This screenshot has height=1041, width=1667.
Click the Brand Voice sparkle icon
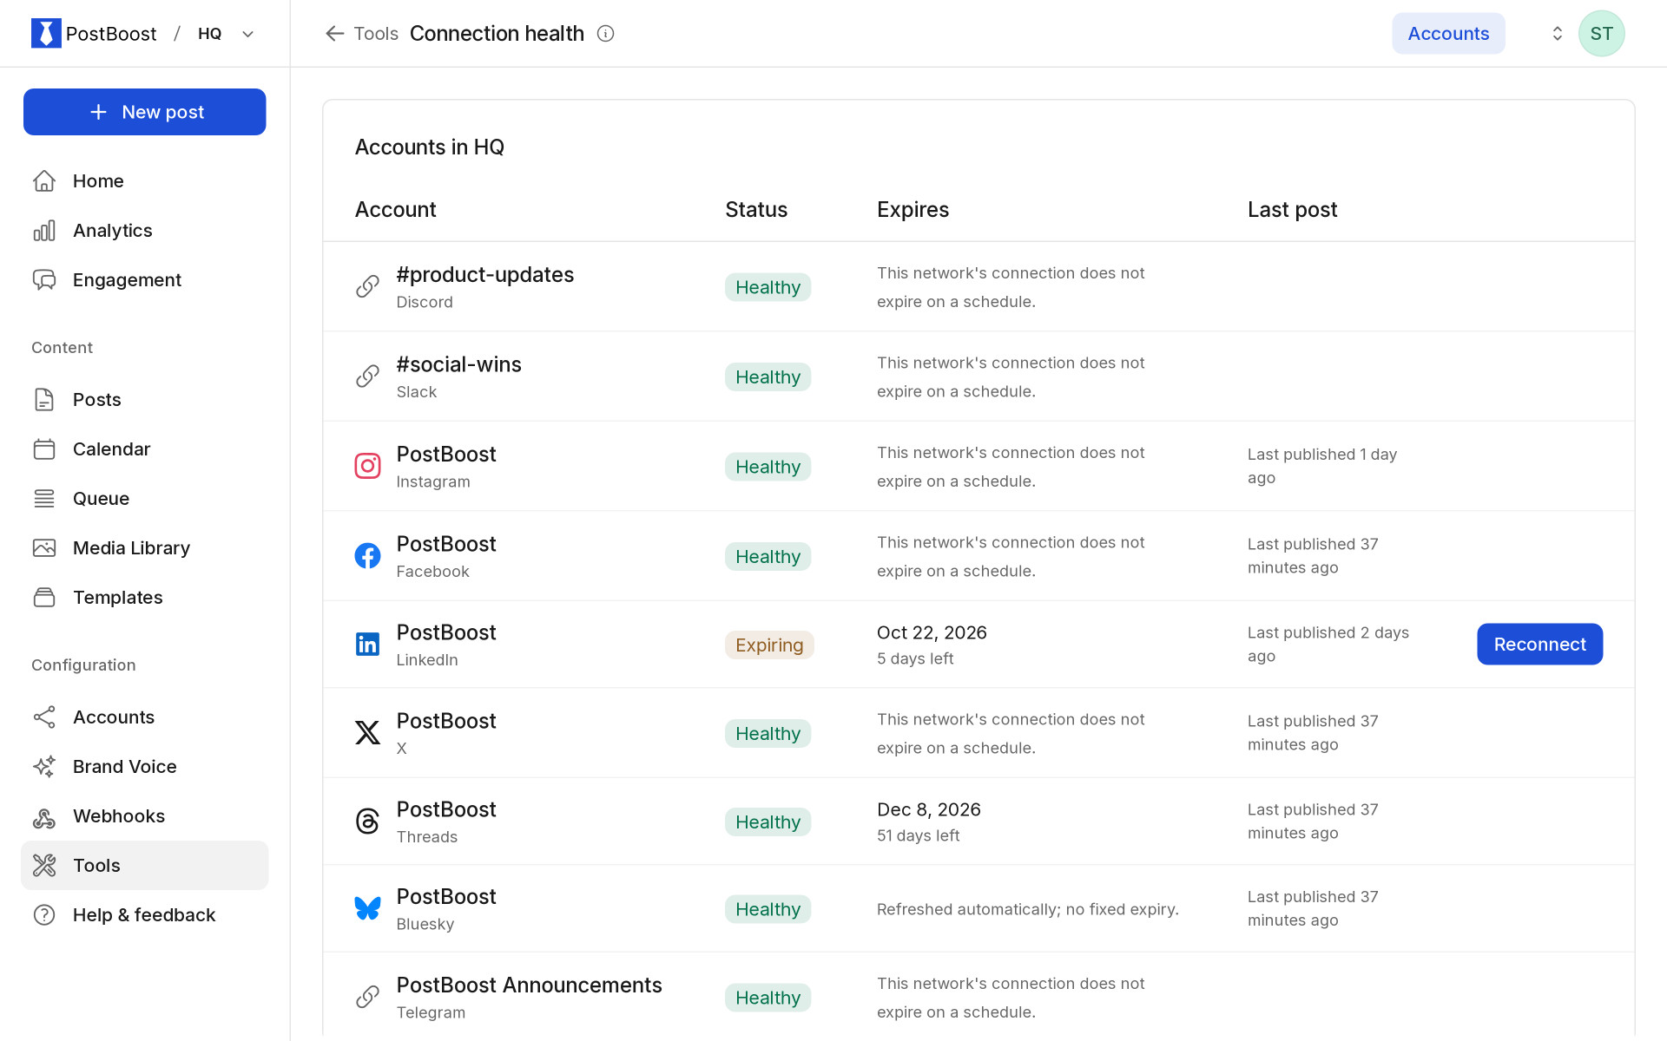point(44,766)
